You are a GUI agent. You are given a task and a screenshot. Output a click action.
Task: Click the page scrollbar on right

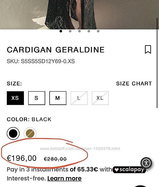pyautogui.click(x=157, y=63)
